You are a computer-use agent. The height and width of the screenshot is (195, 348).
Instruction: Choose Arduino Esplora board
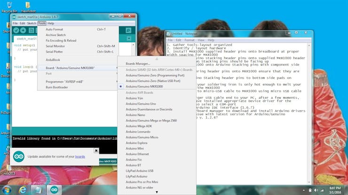157,143
